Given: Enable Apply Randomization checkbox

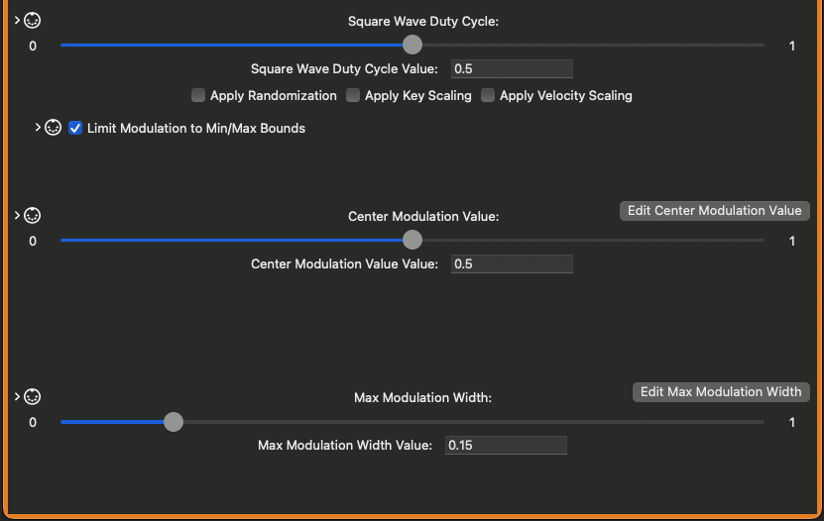Looking at the screenshot, I should click(198, 96).
